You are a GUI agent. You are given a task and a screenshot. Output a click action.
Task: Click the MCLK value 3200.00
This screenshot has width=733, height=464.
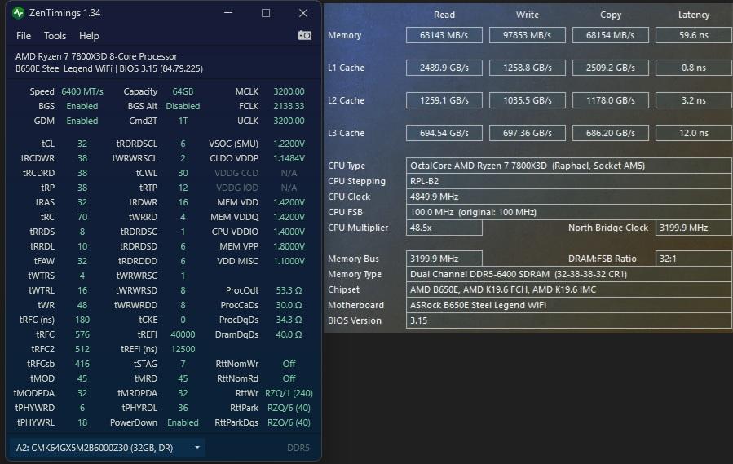click(x=289, y=91)
